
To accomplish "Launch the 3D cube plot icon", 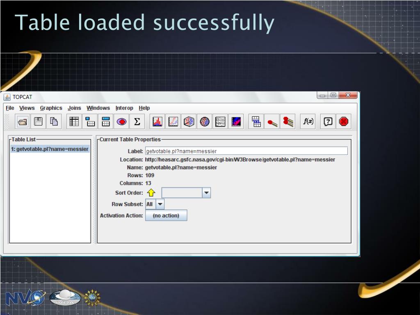I will click(x=189, y=122).
